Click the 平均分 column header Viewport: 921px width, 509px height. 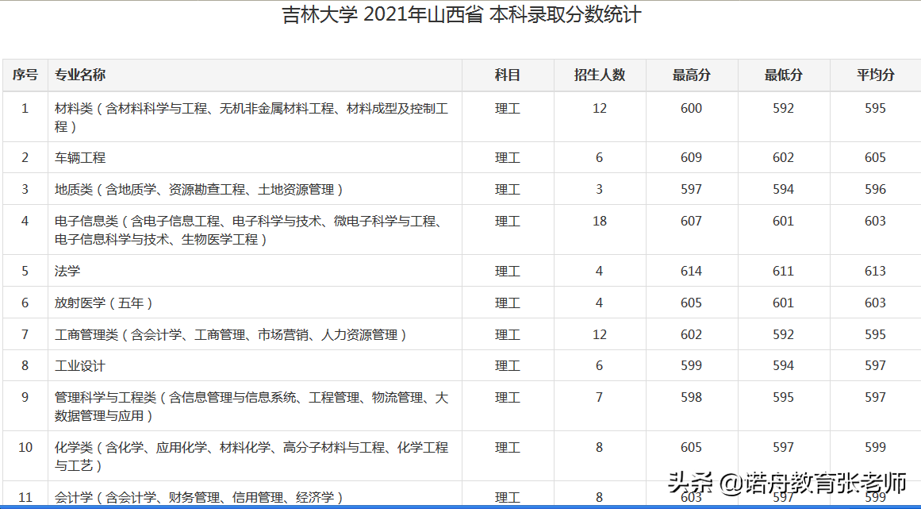click(875, 75)
